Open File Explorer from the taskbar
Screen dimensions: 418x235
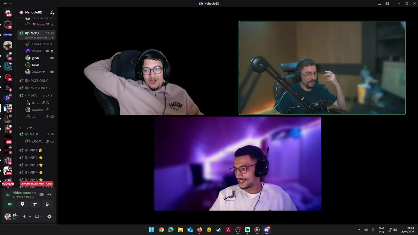pos(180,230)
